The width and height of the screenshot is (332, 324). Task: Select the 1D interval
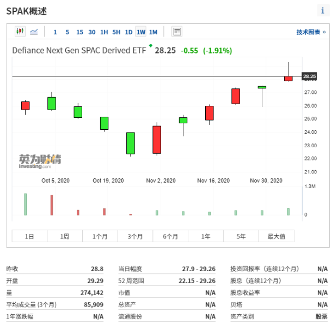[x=128, y=32]
